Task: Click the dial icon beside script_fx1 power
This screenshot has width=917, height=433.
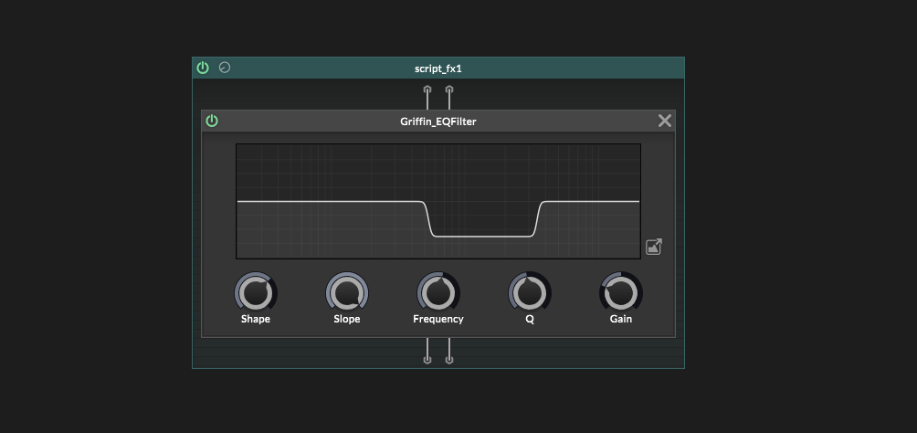Action: [x=225, y=68]
